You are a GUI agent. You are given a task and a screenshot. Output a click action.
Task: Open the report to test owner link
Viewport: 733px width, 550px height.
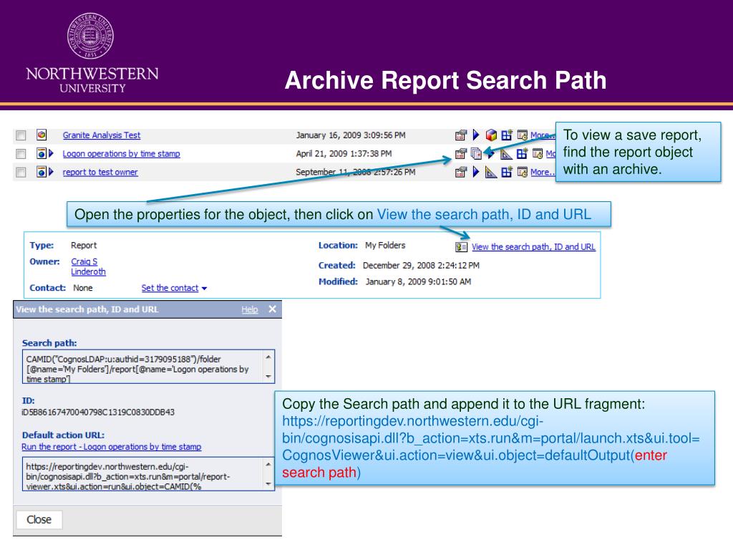pyautogui.click(x=100, y=172)
